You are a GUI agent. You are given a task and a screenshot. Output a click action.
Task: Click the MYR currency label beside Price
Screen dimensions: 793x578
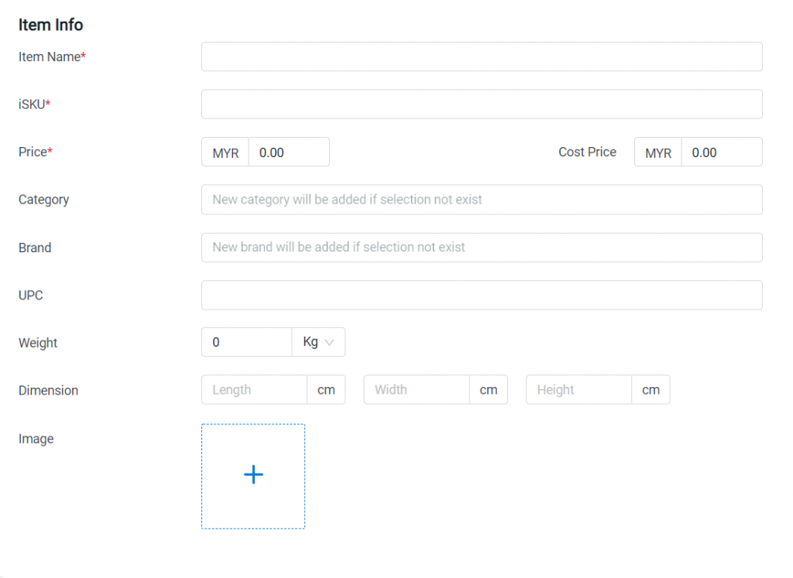click(x=224, y=152)
